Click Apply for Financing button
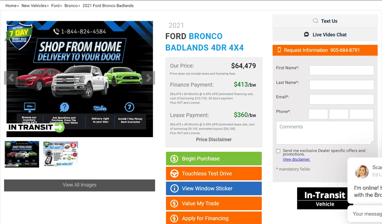The image size is (382, 224). (x=214, y=218)
